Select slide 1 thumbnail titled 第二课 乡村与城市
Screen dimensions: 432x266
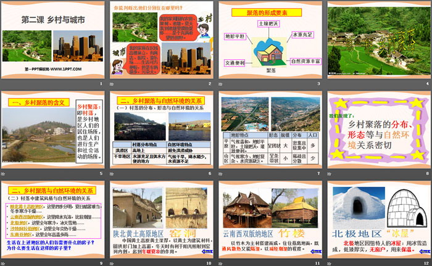tap(53, 40)
